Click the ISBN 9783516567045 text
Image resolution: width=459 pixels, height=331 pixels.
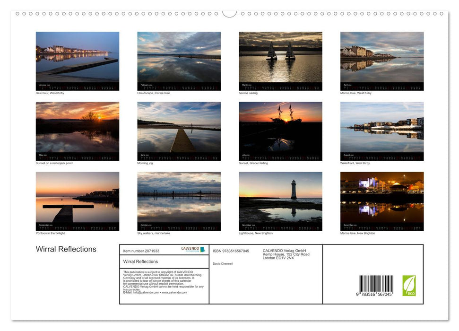point(231,250)
